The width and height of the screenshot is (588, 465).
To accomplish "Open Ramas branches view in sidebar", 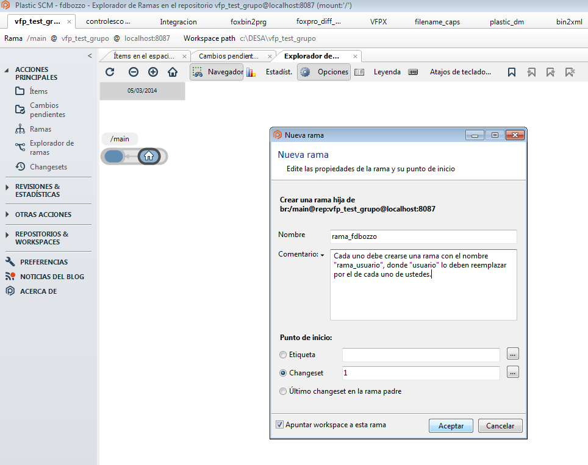I will coord(33,129).
